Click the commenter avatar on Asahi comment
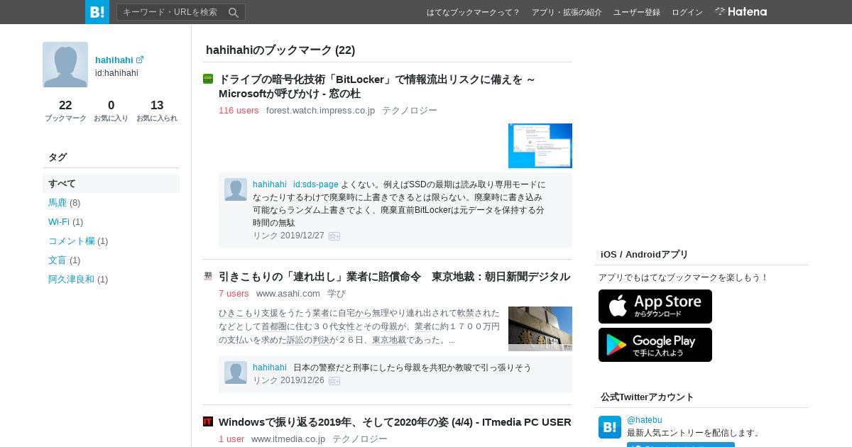 click(236, 372)
